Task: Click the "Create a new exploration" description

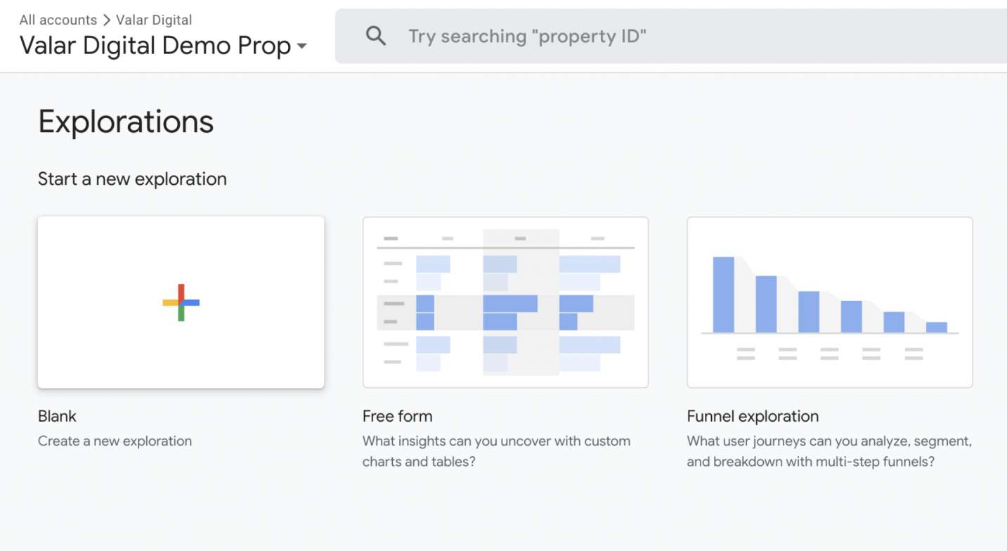Action: (x=115, y=441)
